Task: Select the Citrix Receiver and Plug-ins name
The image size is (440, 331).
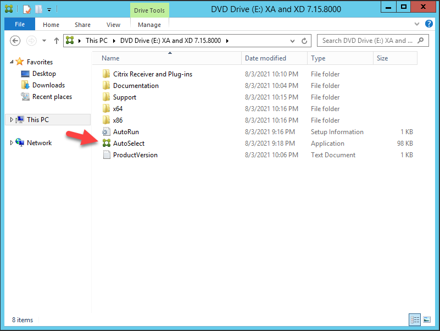Action: pos(153,74)
